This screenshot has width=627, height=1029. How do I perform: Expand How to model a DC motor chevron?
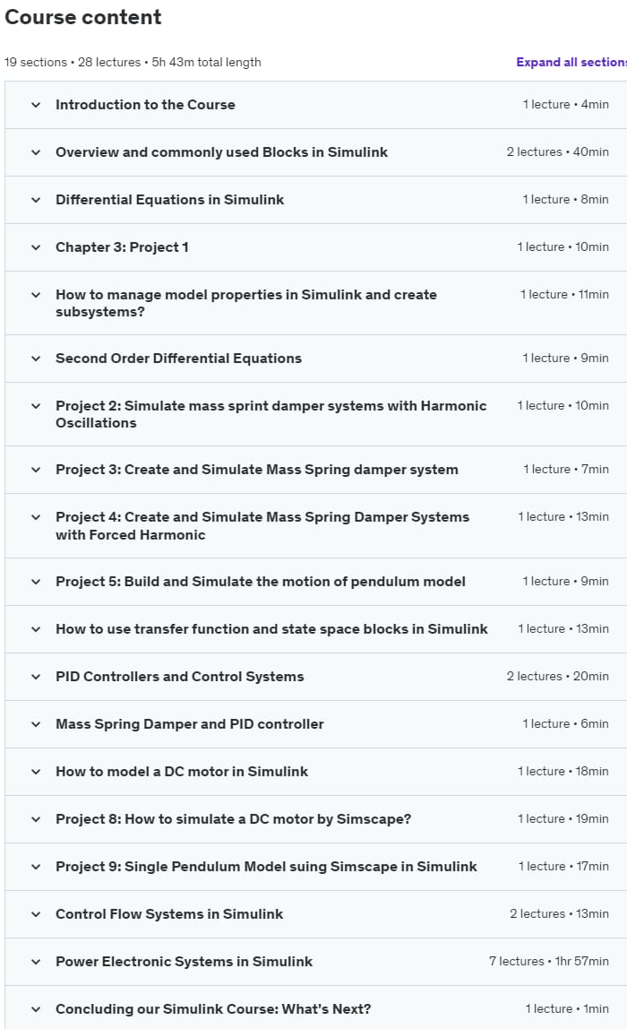point(36,772)
